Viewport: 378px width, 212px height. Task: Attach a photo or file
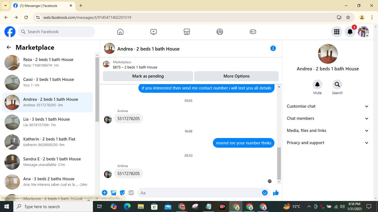[x=113, y=193]
